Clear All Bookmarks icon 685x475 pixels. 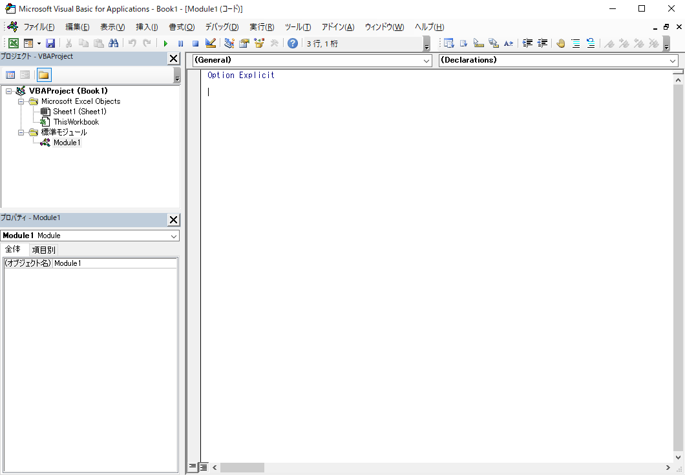[x=653, y=43]
